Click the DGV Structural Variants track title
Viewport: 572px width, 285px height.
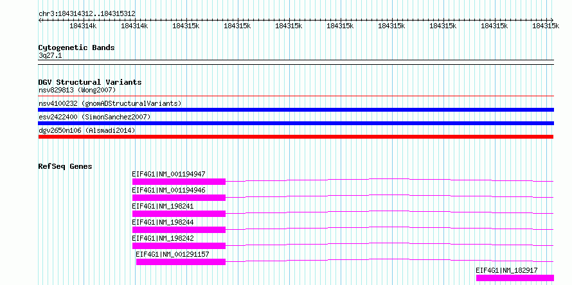pyautogui.click(x=90, y=82)
